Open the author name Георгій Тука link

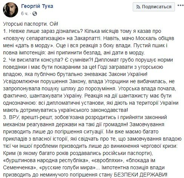pyautogui.click(x=37, y=6)
